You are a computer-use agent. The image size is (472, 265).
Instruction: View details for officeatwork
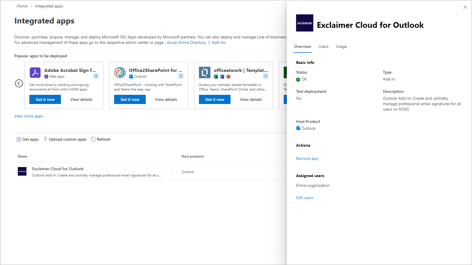[x=251, y=99]
